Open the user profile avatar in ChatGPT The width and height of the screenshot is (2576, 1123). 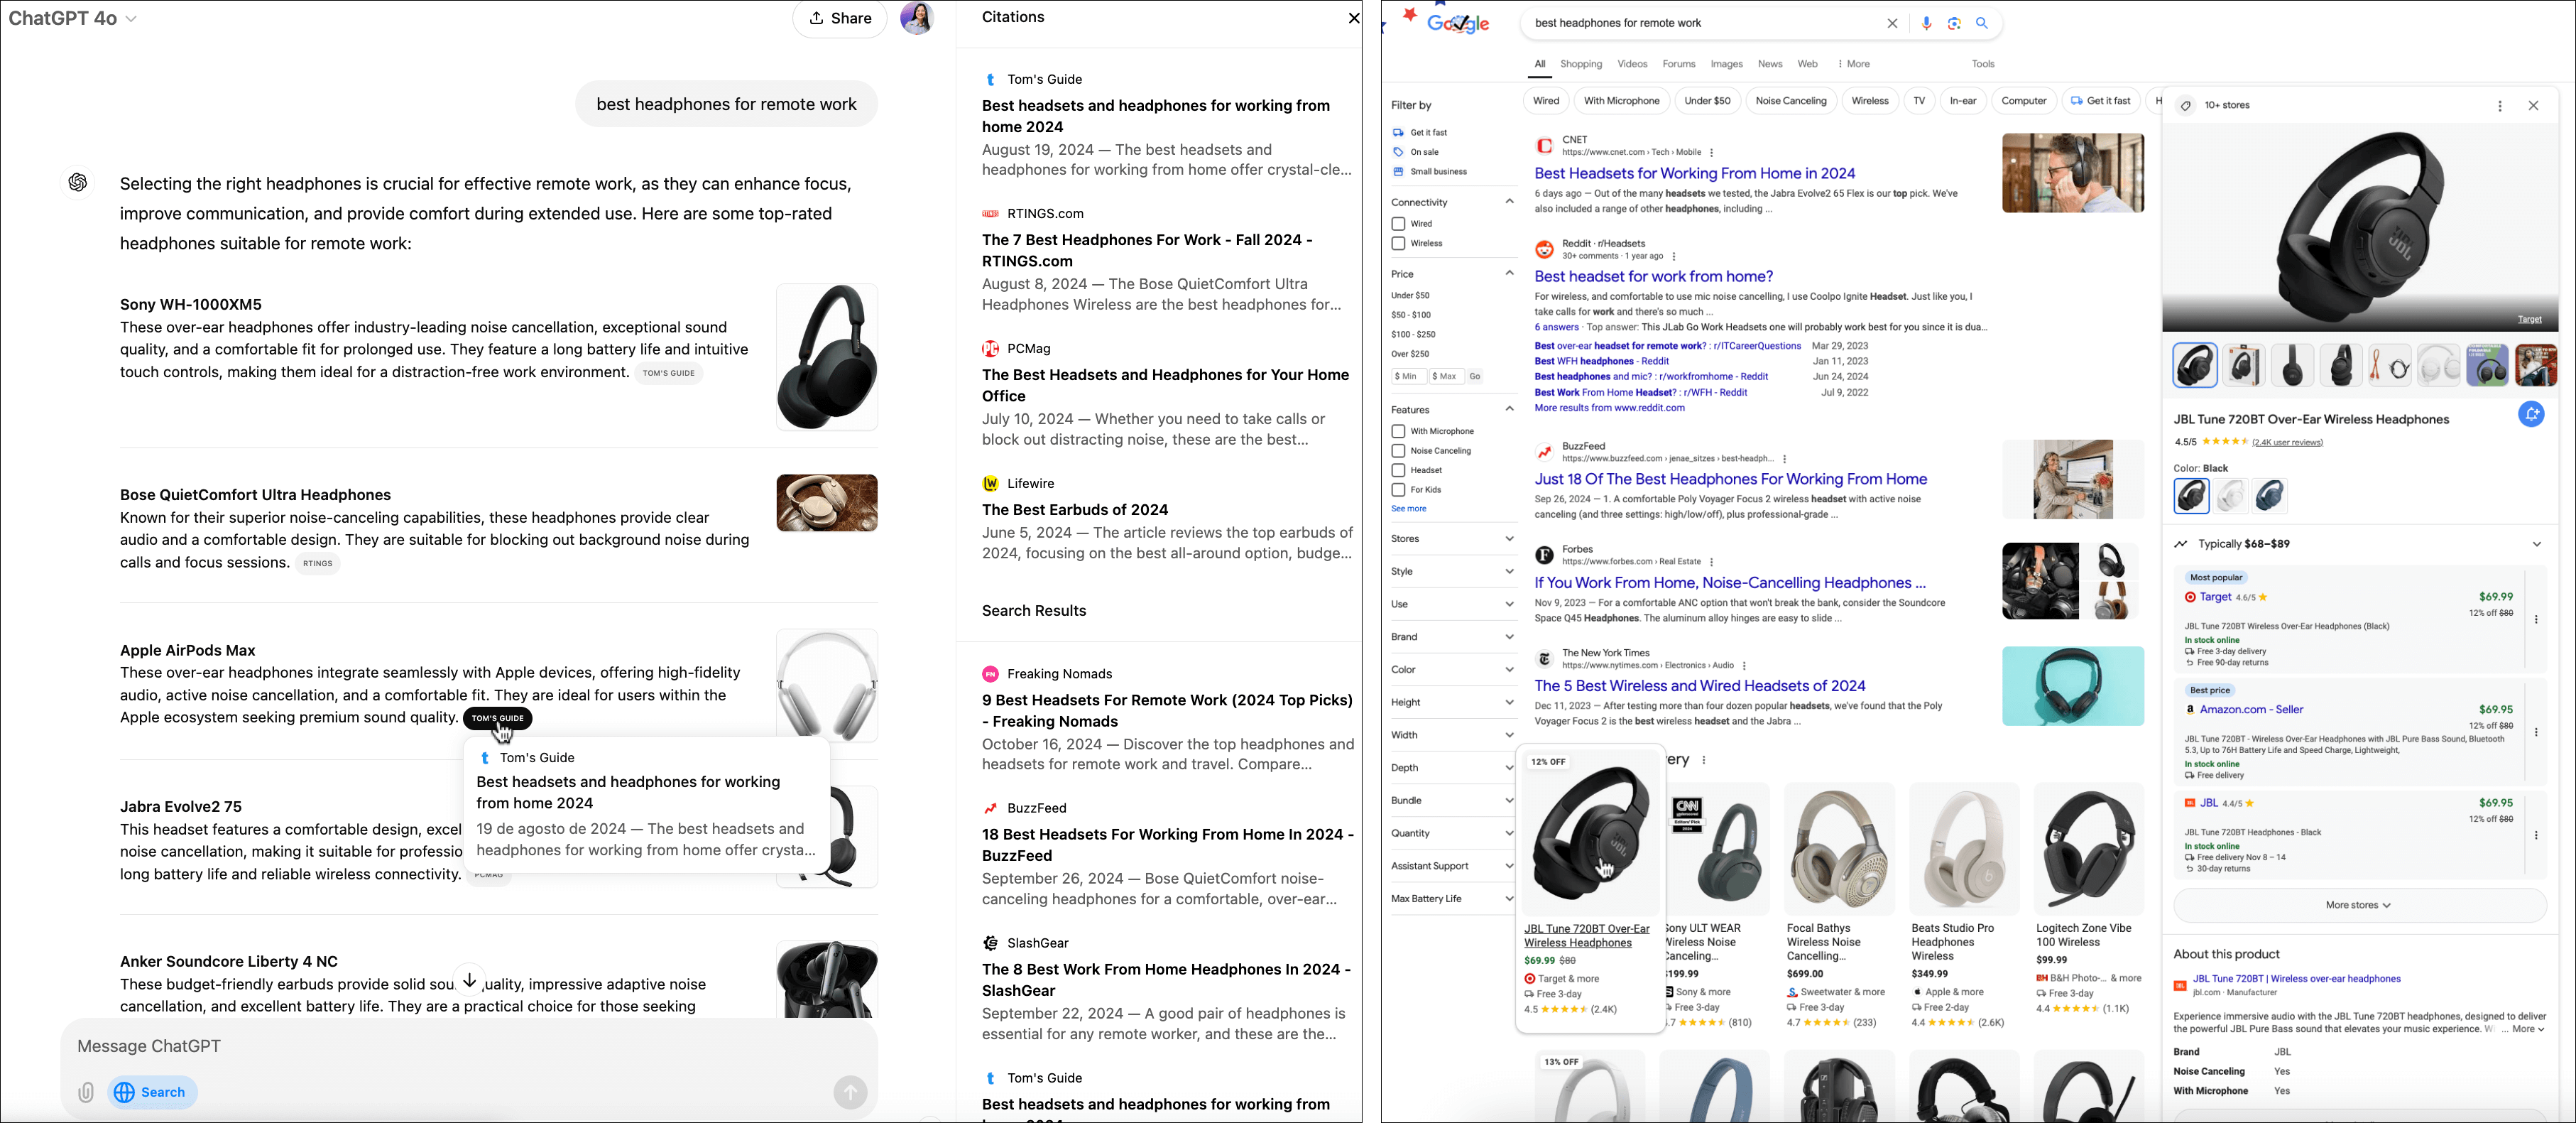point(917,18)
